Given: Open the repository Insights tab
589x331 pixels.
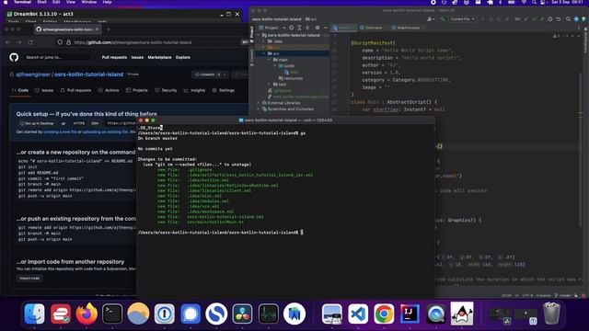Looking at the screenshot, I should pyautogui.click(x=194, y=90).
